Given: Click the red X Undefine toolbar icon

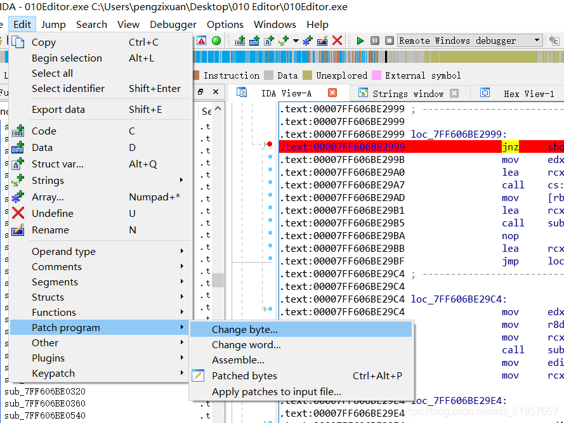Looking at the screenshot, I should coord(337,41).
